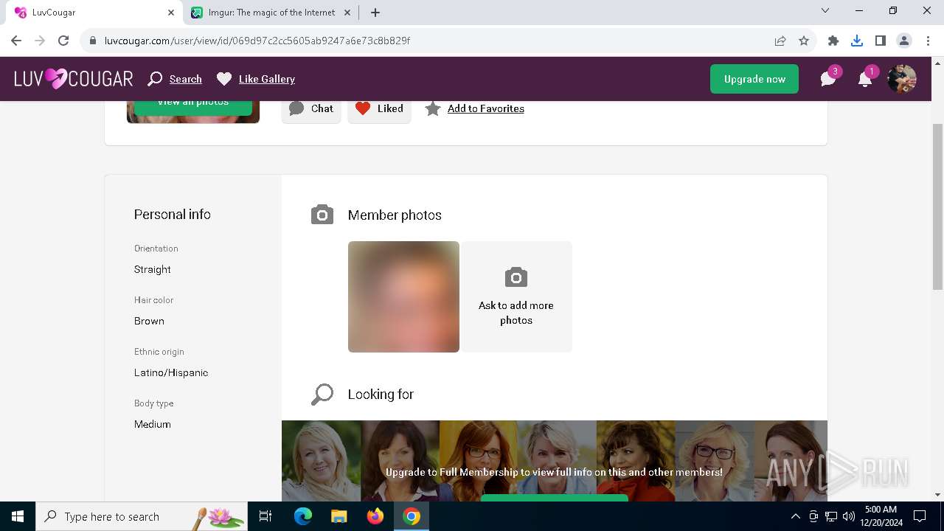Click the Chat button on profile
Screen dimensions: 944x531
click(x=311, y=108)
